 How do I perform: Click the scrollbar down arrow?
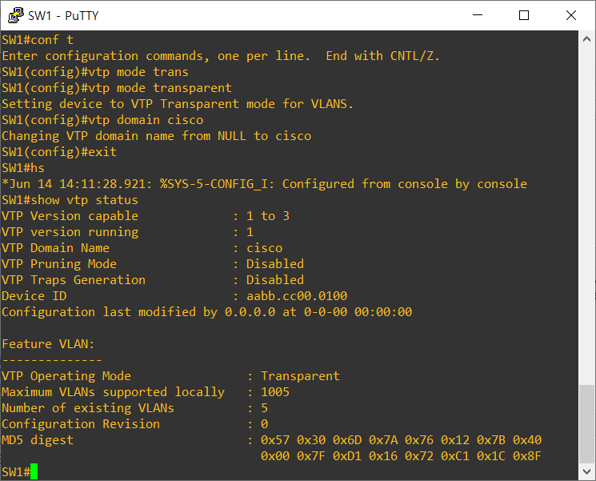586,471
